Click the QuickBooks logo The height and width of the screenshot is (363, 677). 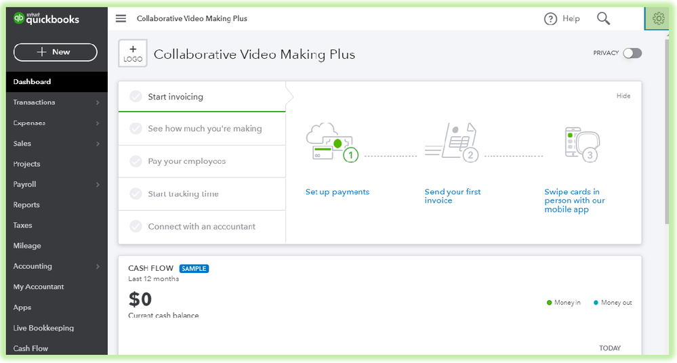tap(46, 18)
